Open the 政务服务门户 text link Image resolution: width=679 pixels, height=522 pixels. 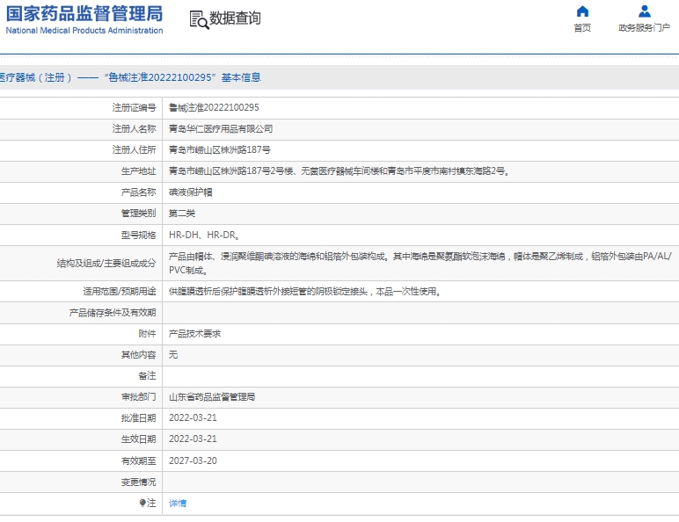coord(645,28)
